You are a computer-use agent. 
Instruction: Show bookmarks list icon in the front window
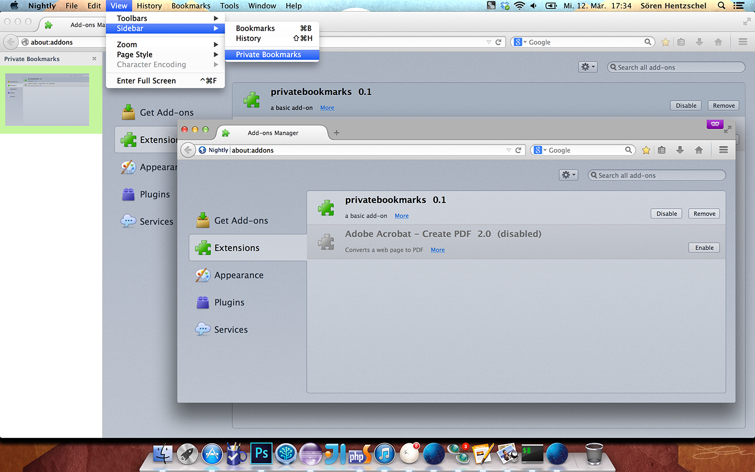pos(662,150)
